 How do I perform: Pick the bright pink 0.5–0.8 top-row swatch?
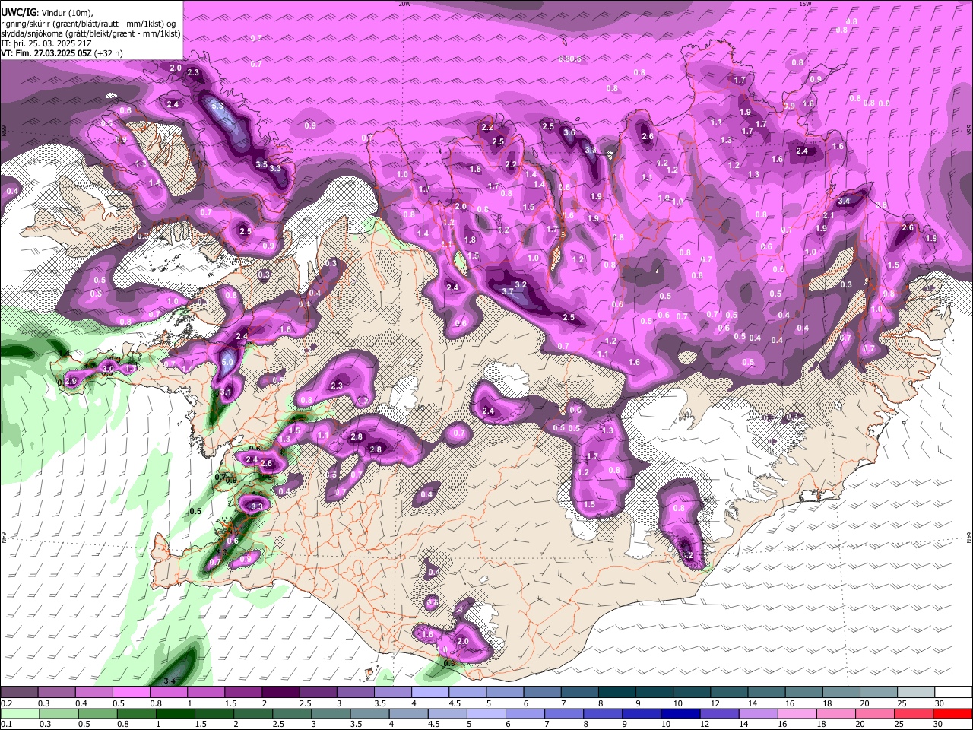(x=131, y=693)
